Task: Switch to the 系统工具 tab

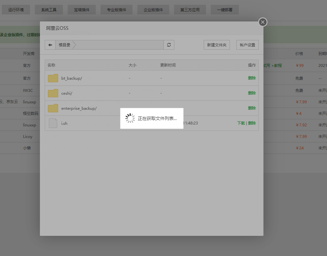Action: pyautogui.click(x=49, y=10)
